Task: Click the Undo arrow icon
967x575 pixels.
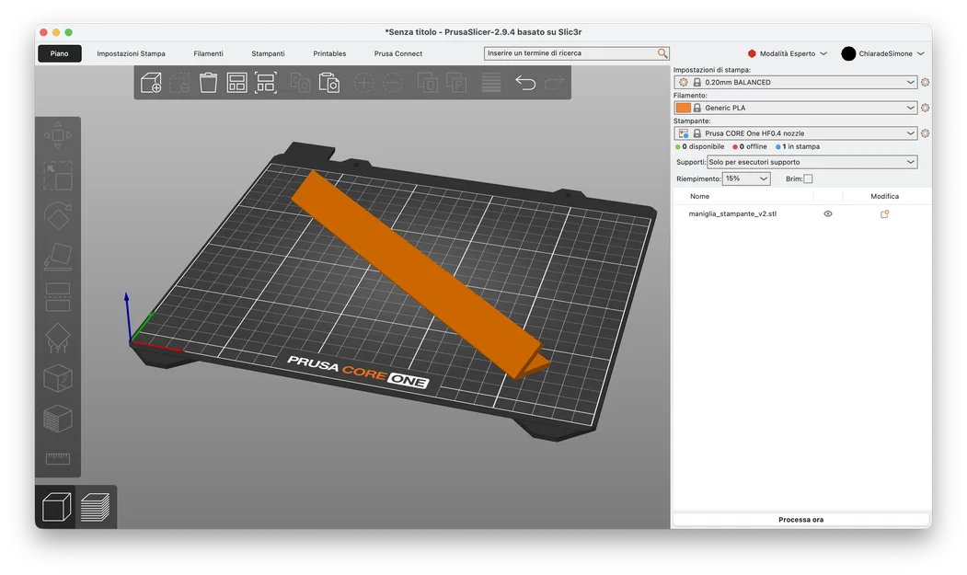Action: click(524, 82)
